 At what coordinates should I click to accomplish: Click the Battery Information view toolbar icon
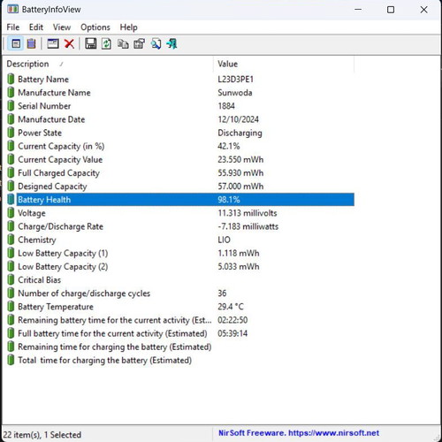coord(16,44)
